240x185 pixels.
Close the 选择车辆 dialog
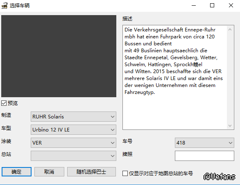[231, 5]
